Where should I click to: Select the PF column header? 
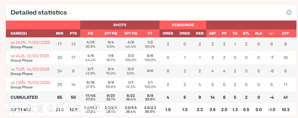click(224, 33)
